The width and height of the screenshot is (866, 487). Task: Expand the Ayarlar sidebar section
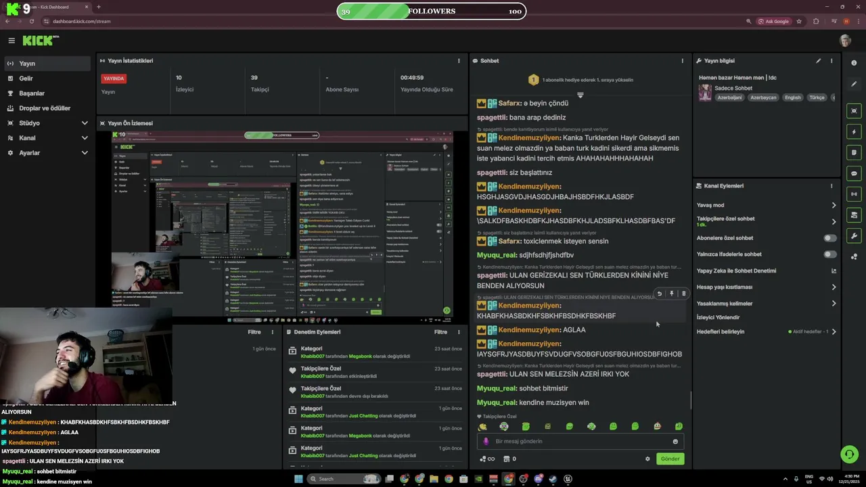(85, 153)
